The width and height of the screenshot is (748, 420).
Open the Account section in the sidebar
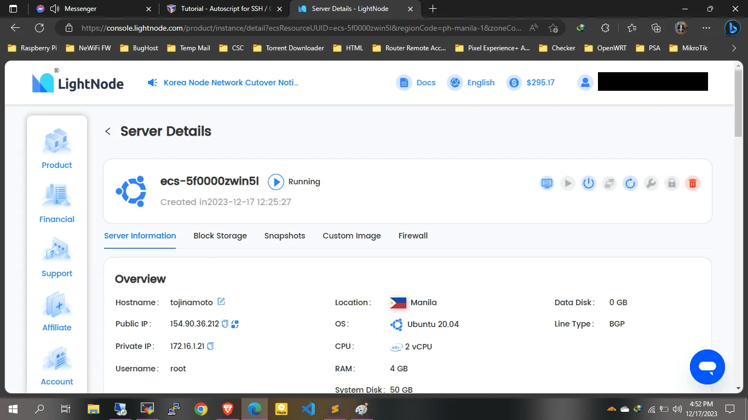57,365
